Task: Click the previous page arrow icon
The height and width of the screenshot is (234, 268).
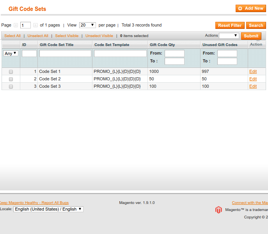Action: 16,25
